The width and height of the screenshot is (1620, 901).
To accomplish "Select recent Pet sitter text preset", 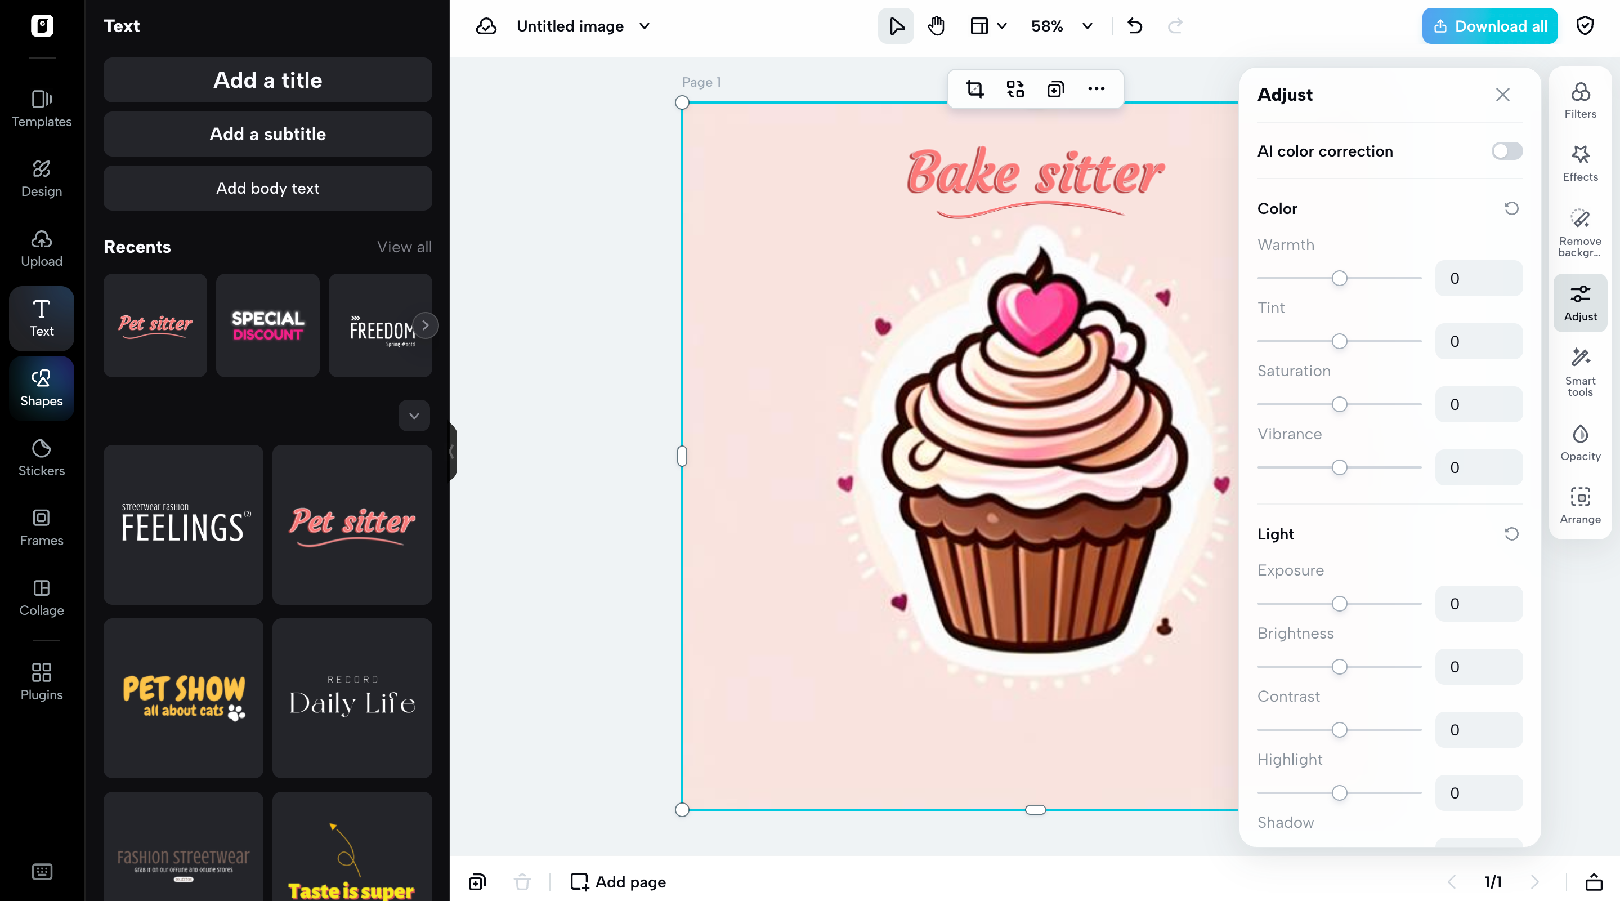I will pos(155,325).
